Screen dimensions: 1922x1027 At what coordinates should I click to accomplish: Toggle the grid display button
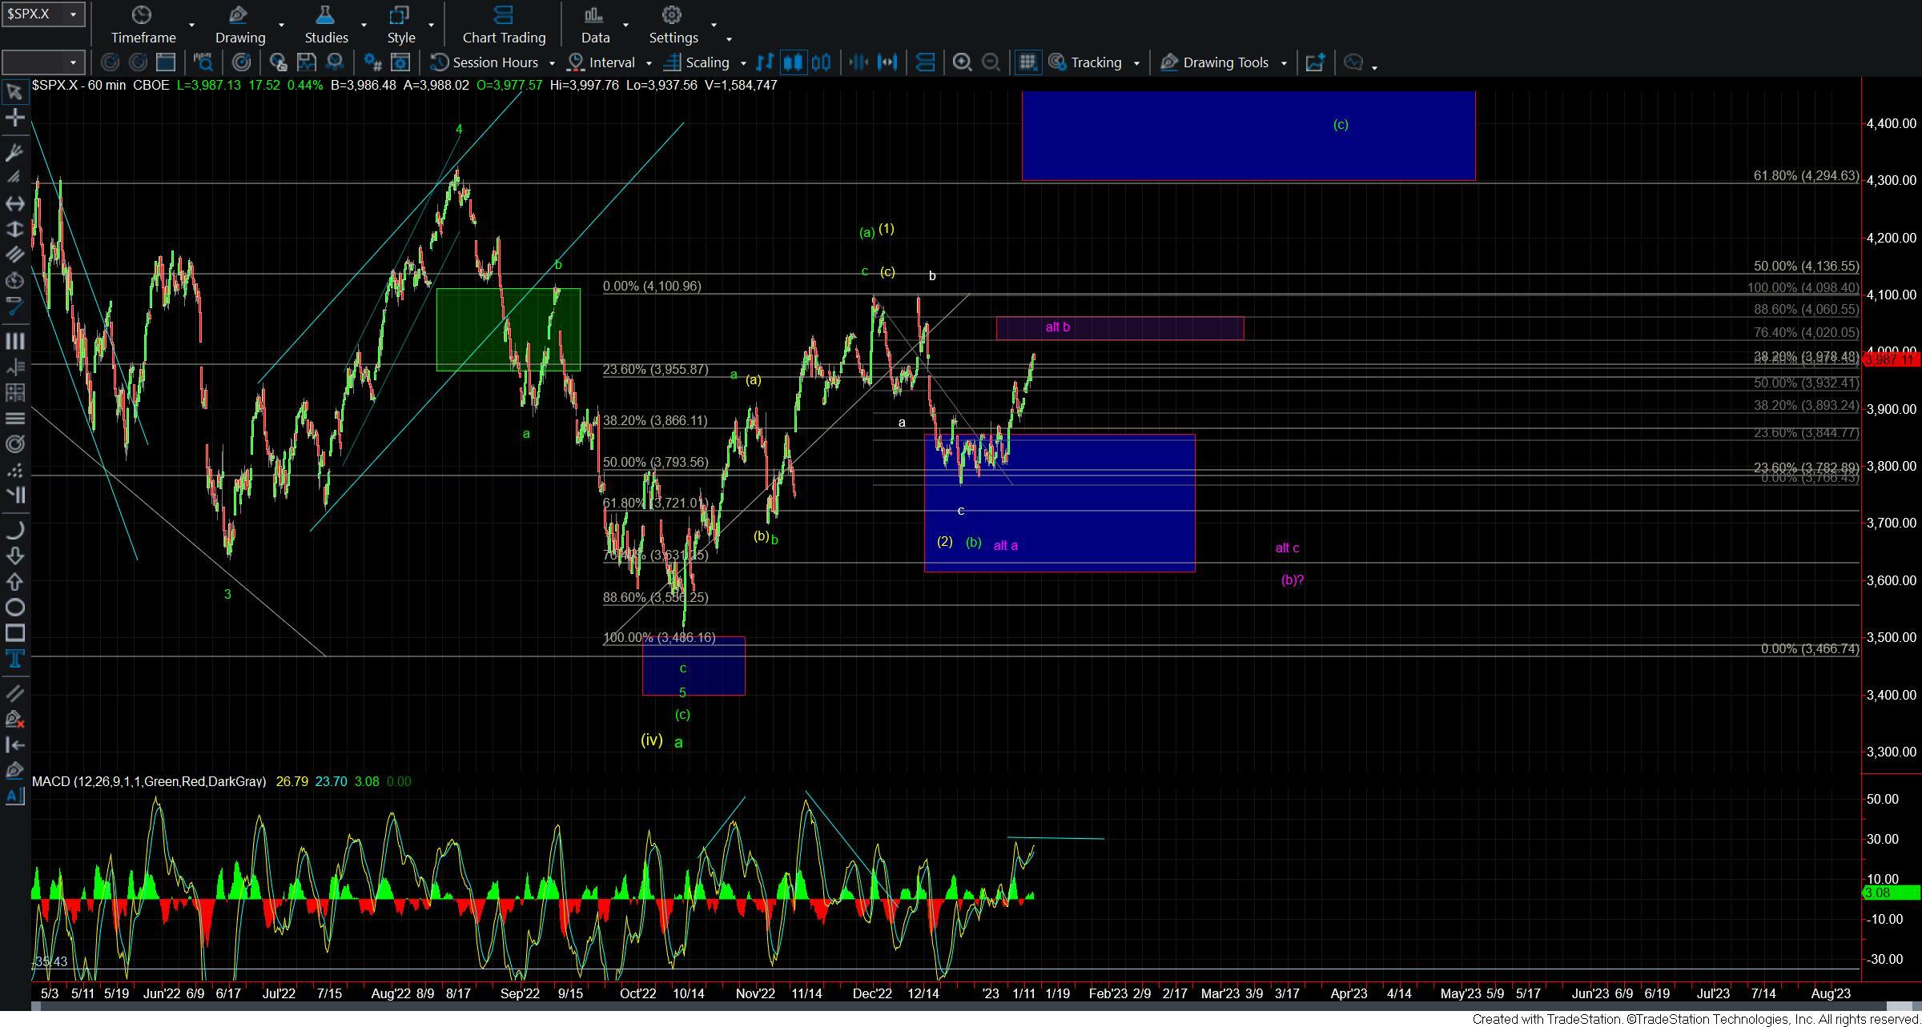point(1027,62)
